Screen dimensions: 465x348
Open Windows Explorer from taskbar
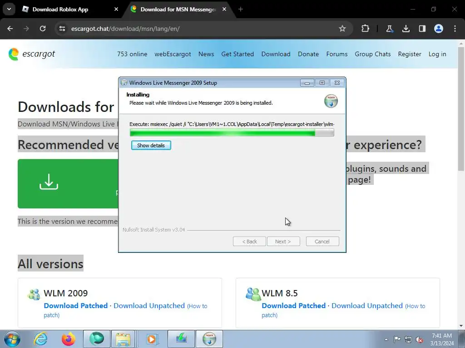tap(123, 339)
